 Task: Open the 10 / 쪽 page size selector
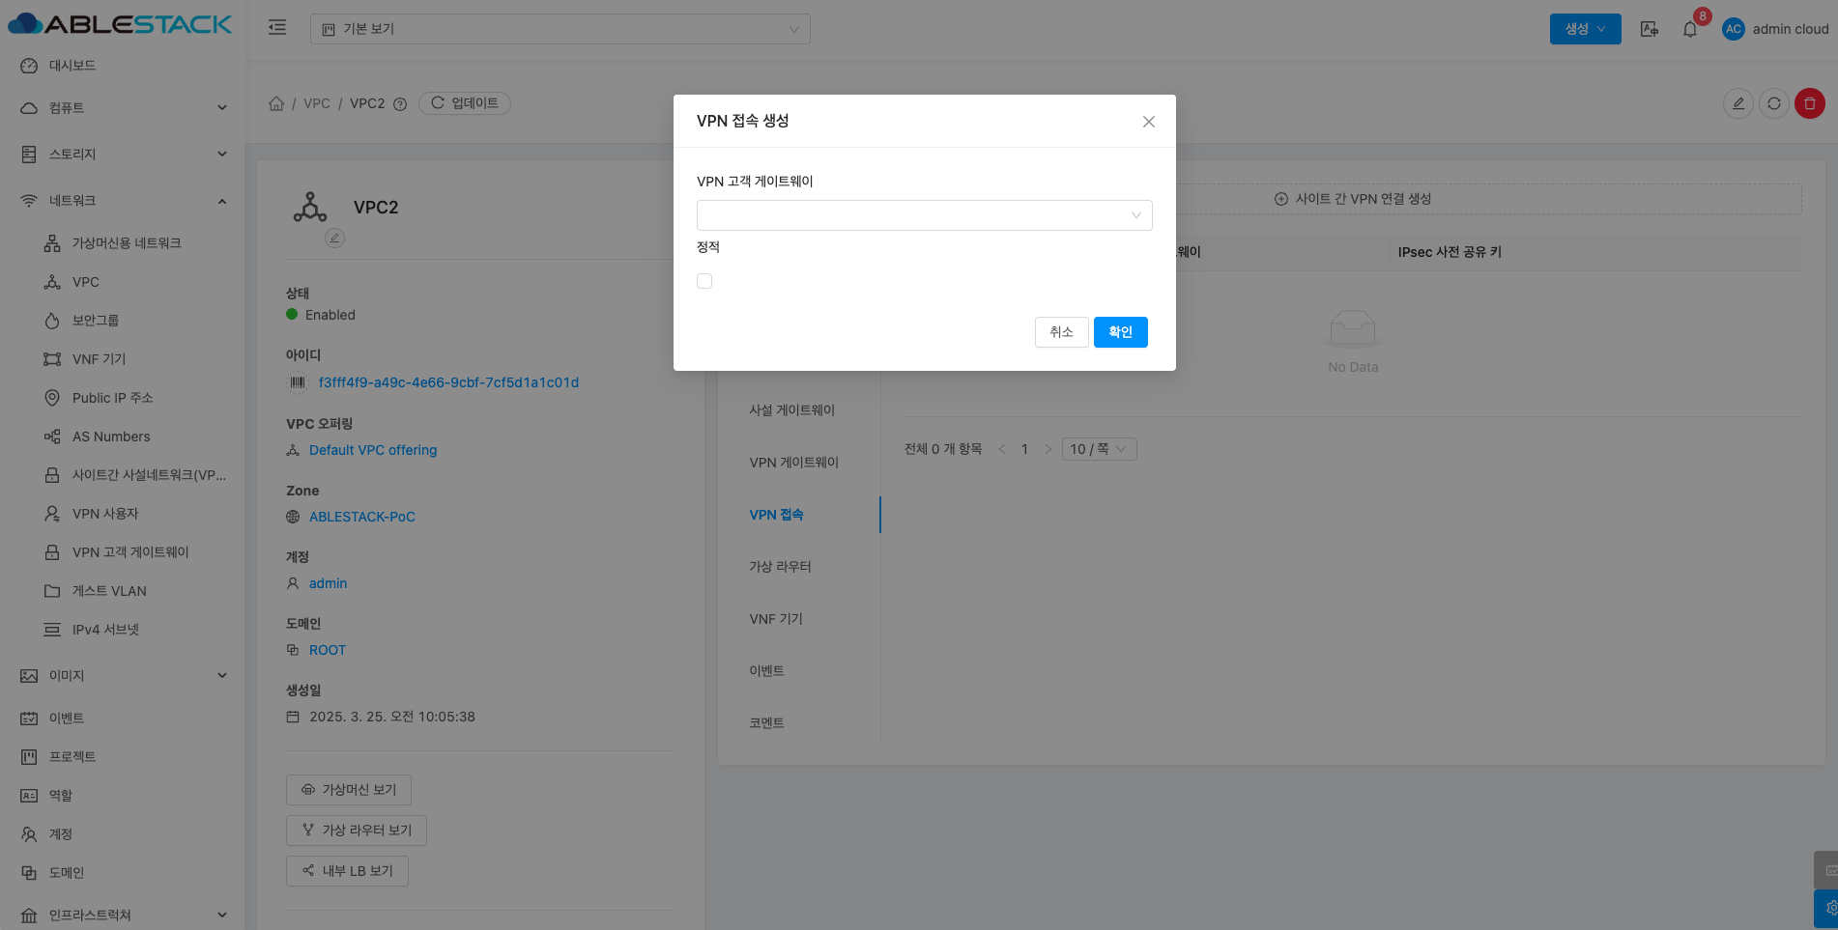pos(1099,449)
